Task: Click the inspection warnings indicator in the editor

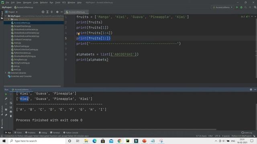Action: click(x=245, y=17)
